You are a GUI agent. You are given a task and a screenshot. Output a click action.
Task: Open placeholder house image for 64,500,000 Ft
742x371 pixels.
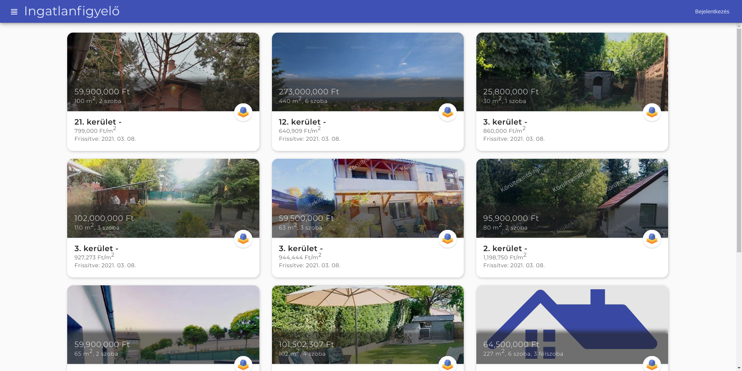[x=572, y=325]
